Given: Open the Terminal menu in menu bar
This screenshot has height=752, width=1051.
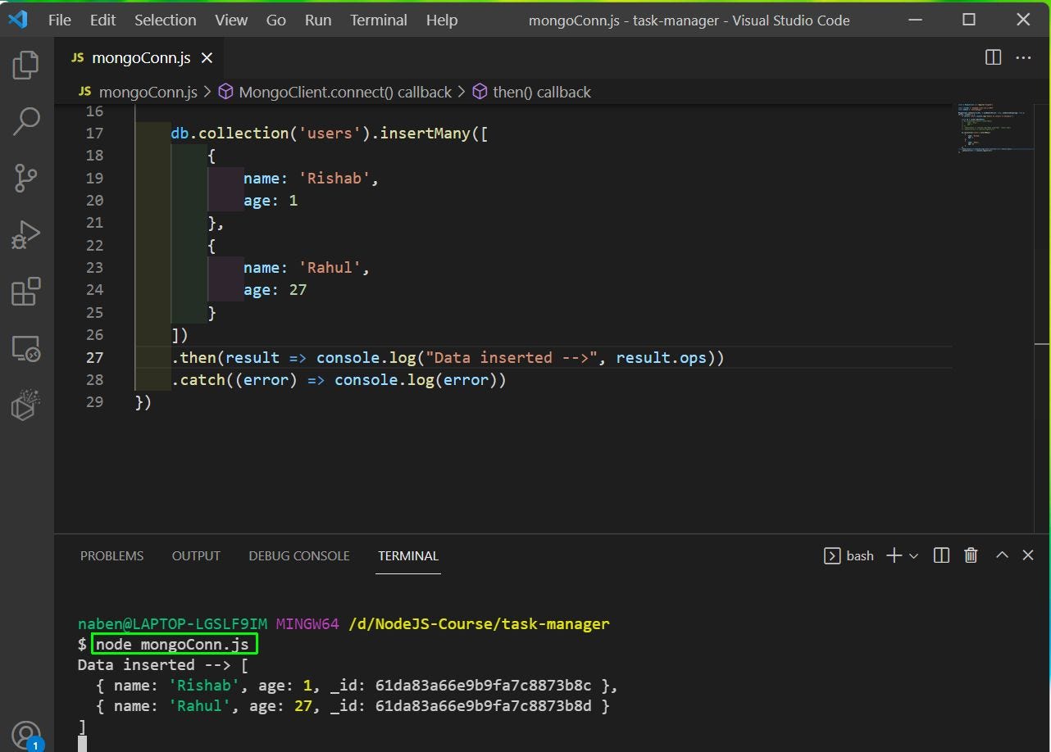Looking at the screenshot, I should click(x=378, y=20).
